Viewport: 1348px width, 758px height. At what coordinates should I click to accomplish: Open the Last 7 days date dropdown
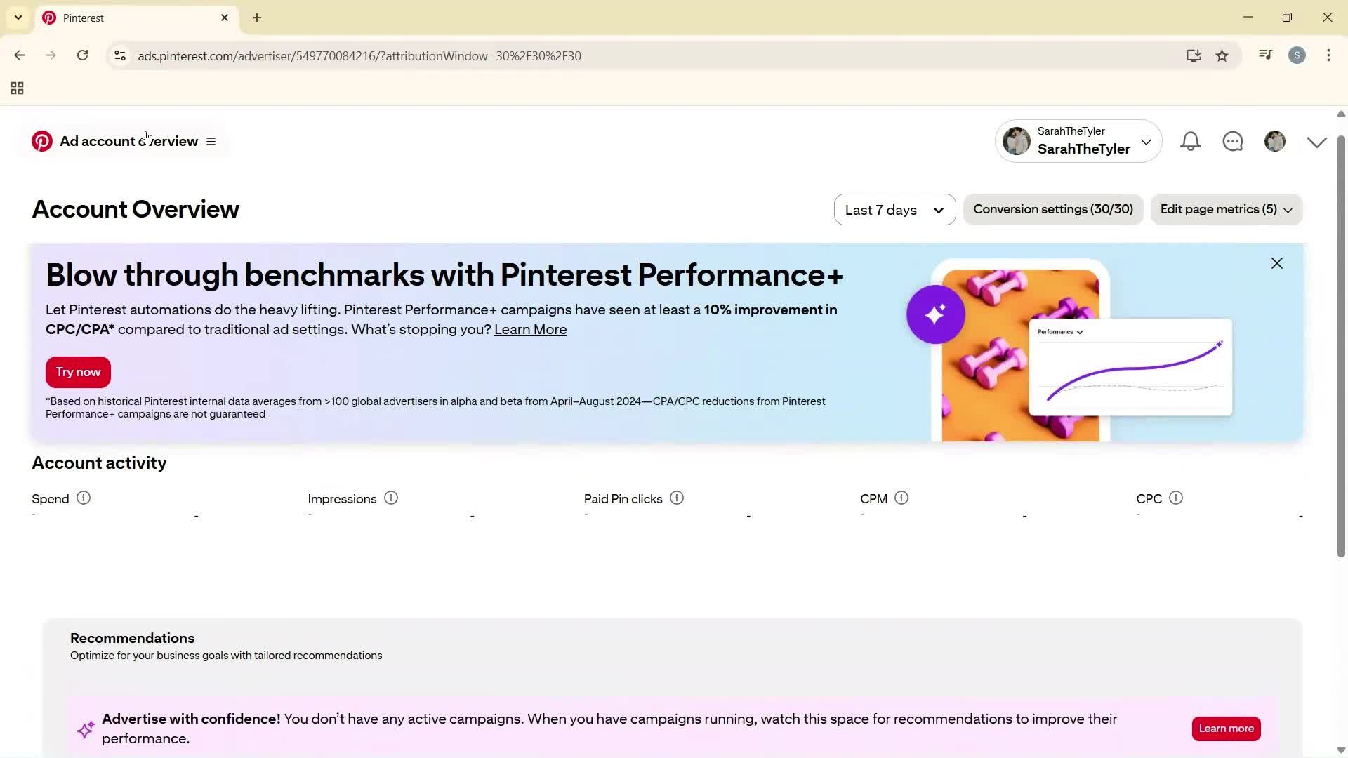[894, 209]
